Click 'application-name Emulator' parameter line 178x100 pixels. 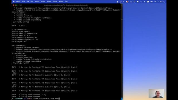pyautogui.click(x=28, y=47)
